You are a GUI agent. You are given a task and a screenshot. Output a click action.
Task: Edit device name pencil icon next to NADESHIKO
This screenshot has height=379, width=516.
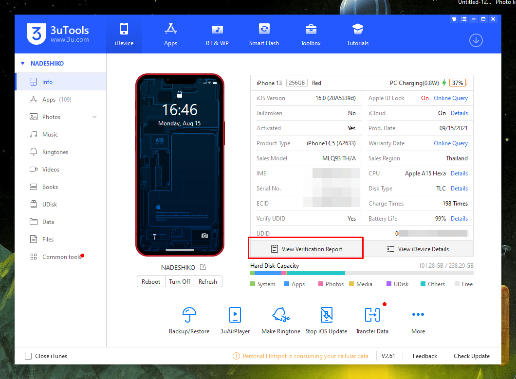(x=203, y=267)
